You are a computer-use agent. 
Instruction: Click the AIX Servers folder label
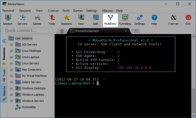tap(30, 45)
